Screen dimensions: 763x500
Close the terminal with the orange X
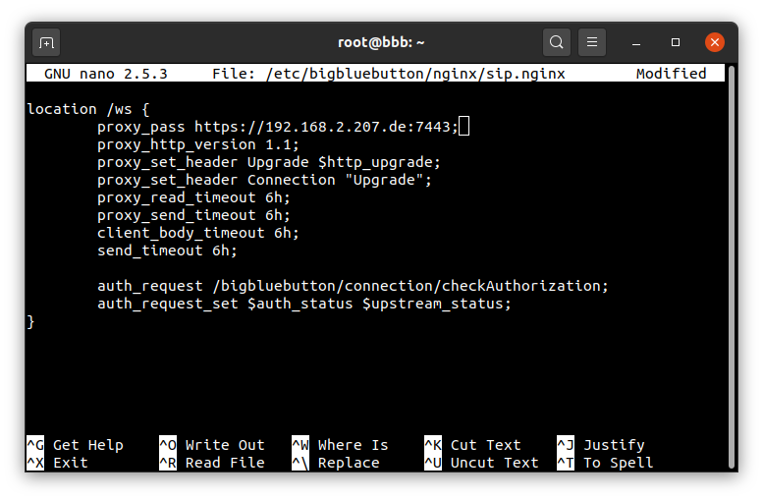714,42
